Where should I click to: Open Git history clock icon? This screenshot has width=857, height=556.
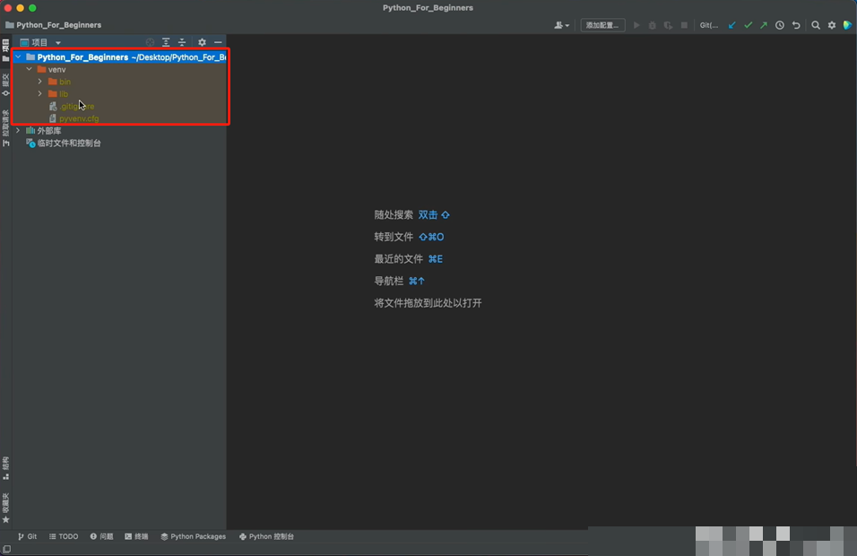coord(780,25)
